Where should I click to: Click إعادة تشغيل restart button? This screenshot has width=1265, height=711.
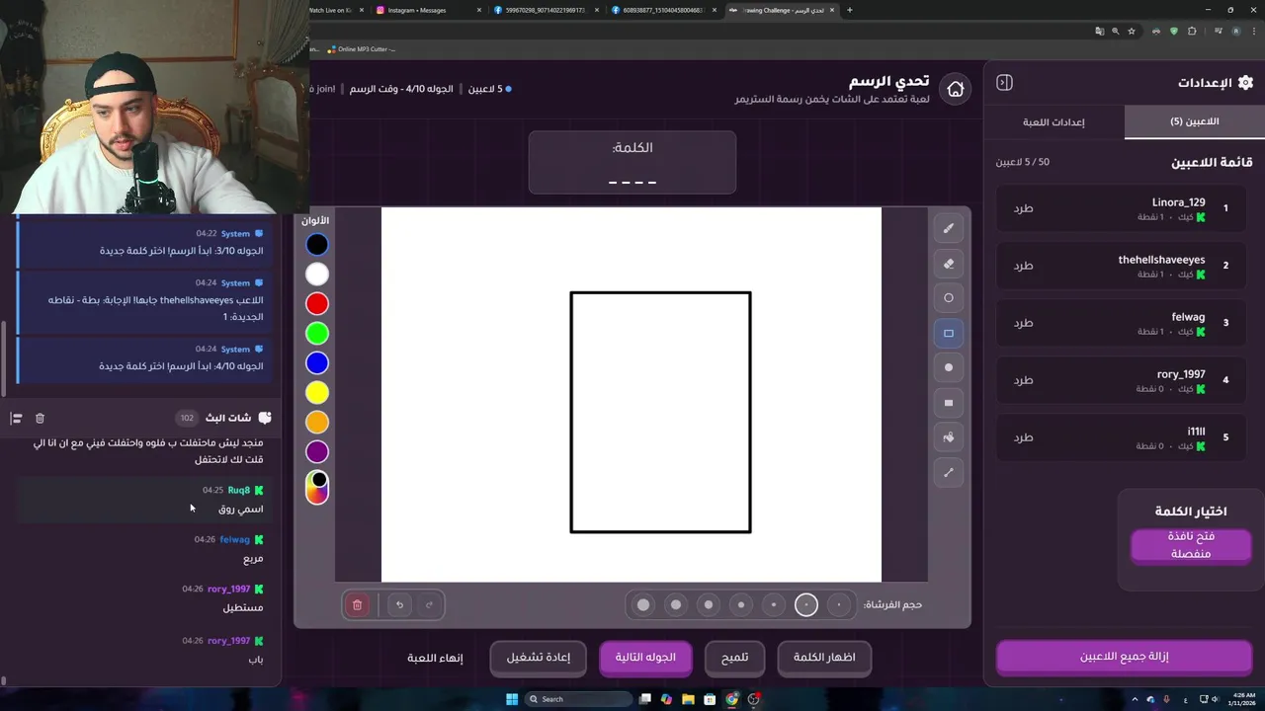tap(538, 658)
